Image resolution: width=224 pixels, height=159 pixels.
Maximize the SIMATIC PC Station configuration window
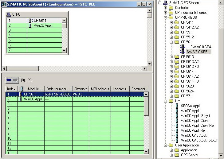click(x=144, y=4)
